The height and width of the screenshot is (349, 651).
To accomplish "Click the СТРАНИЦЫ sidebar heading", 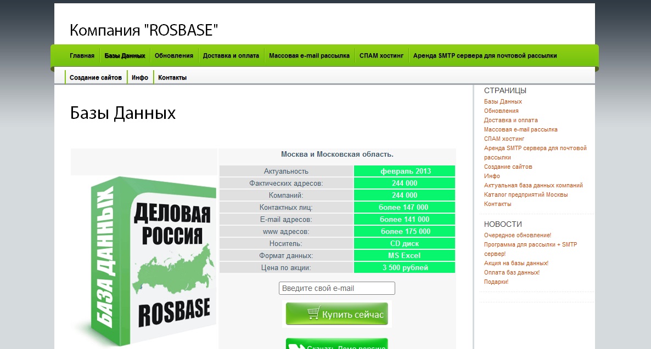I will (x=506, y=90).
